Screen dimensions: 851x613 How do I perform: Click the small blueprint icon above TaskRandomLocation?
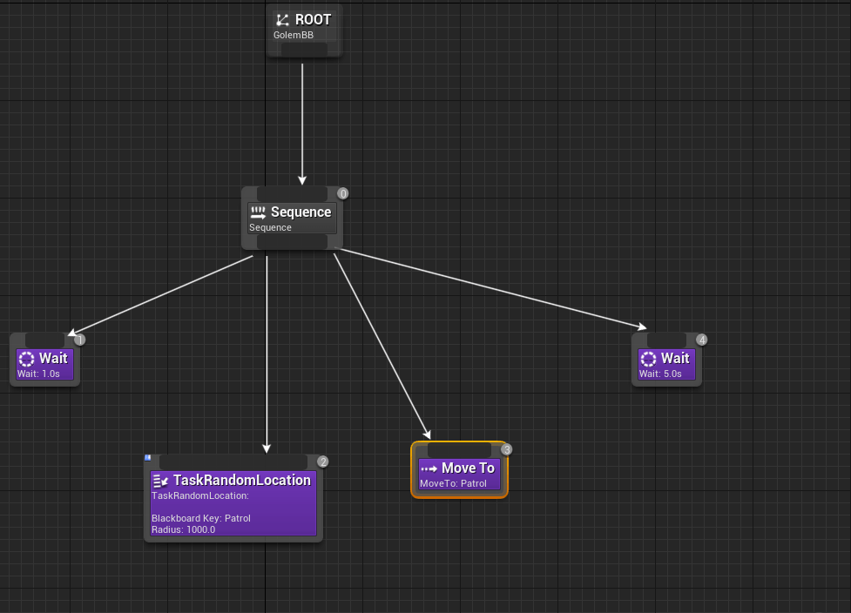[x=148, y=457]
